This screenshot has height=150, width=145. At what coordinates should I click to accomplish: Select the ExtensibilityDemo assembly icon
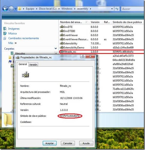(x=62, y=47)
